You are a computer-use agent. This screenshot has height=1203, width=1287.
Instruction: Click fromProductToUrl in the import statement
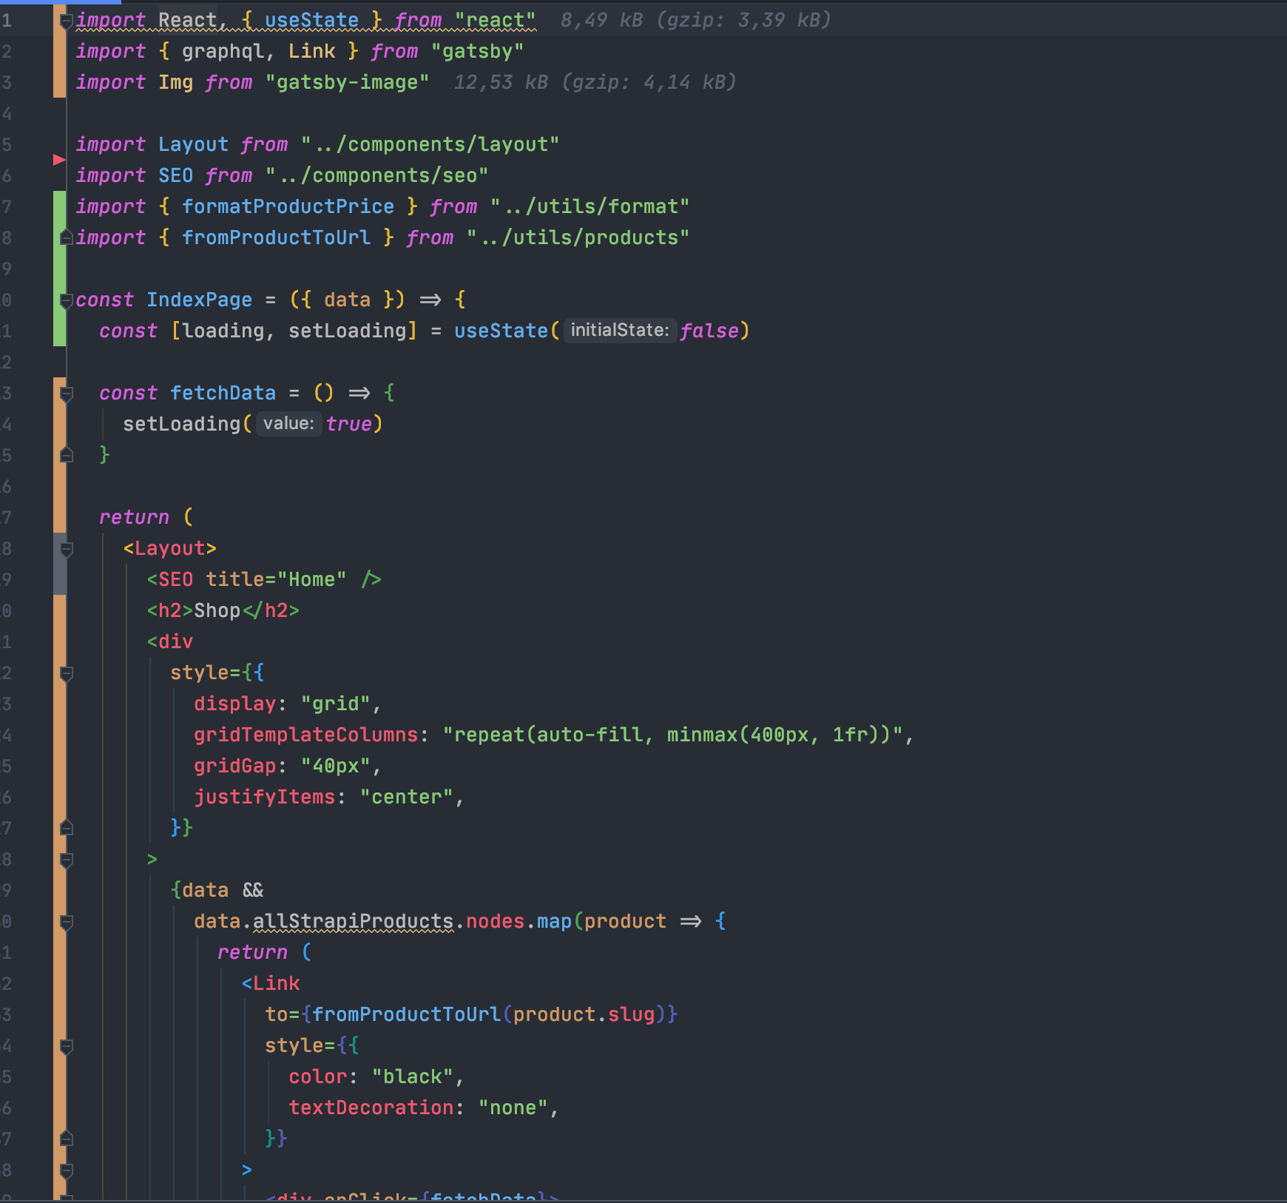[x=276, y=237]
